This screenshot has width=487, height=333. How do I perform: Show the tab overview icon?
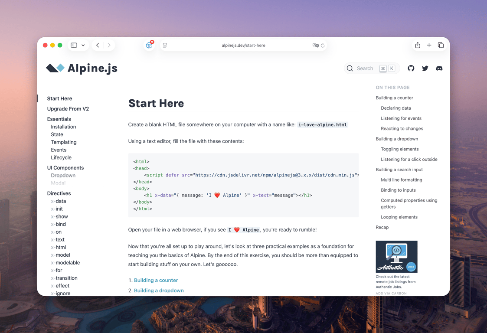(x=441, y=46)
